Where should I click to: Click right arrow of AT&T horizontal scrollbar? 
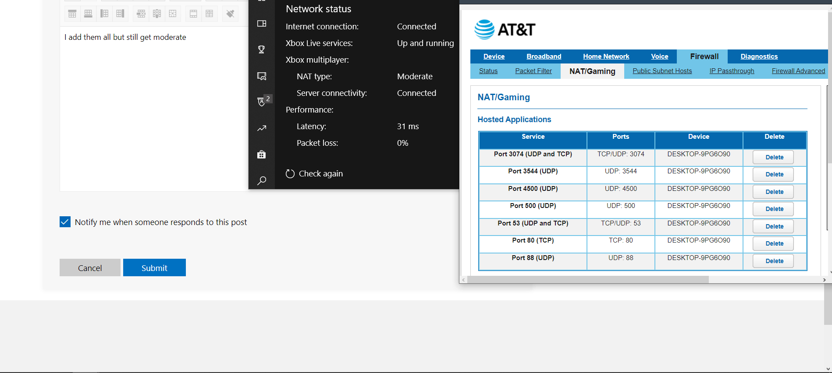[x=824, y=280]
